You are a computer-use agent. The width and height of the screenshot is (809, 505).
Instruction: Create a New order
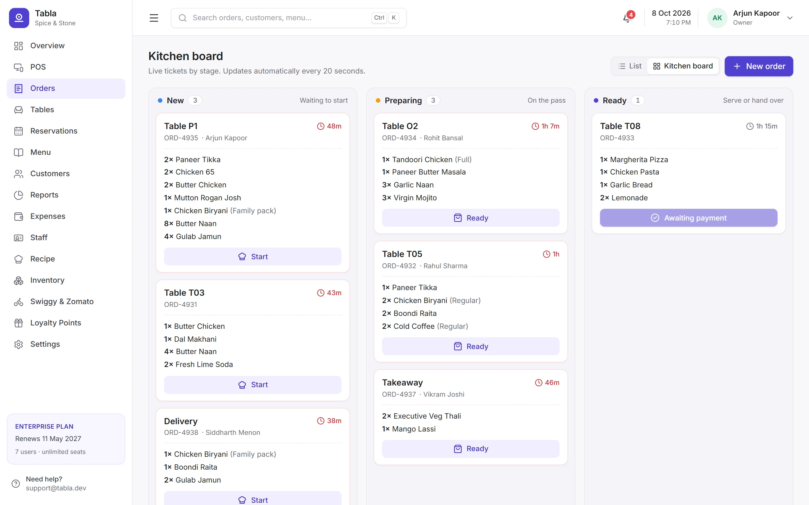point(759,66)
